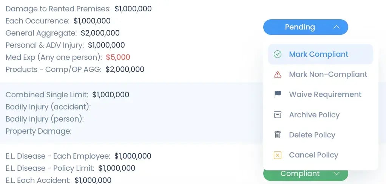Select Mark Compliant from the menu

tap(318, 54)
